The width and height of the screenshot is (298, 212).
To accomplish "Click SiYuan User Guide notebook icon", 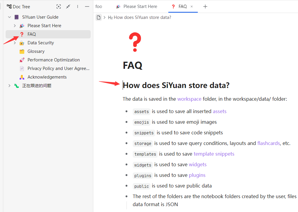I will 17,17.
